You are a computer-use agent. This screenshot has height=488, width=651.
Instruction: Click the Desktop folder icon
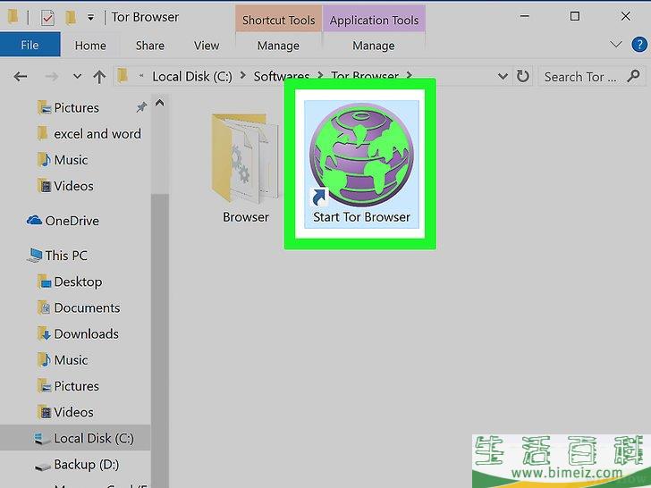click(44, 282)
